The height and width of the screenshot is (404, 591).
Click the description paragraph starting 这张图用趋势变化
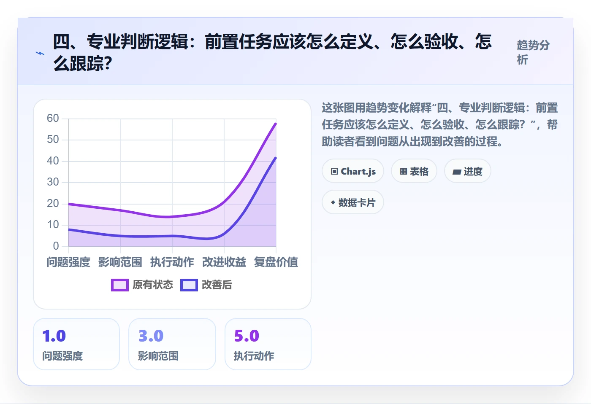point(440,125)
